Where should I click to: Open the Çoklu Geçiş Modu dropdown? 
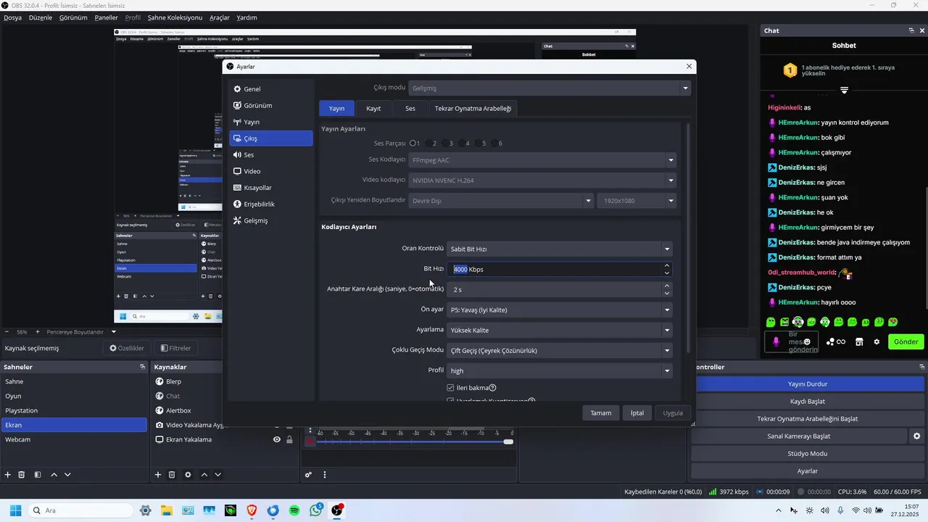pos(559,350)
